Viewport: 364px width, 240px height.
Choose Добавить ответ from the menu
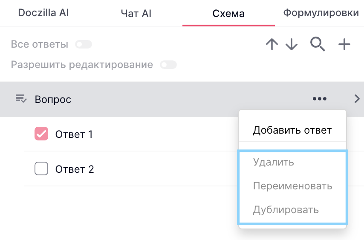pyautogui.click(x=292, y=130)
